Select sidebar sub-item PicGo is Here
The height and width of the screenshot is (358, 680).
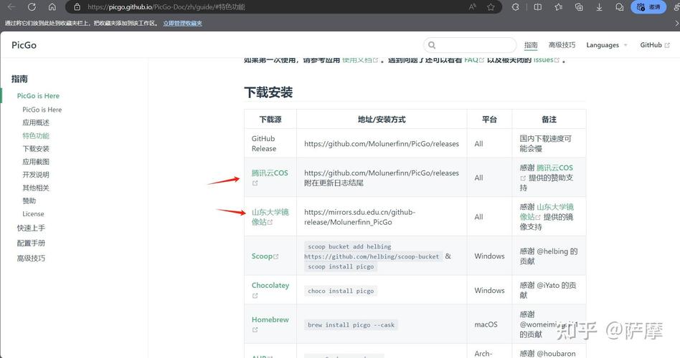[x=42, y=110]
